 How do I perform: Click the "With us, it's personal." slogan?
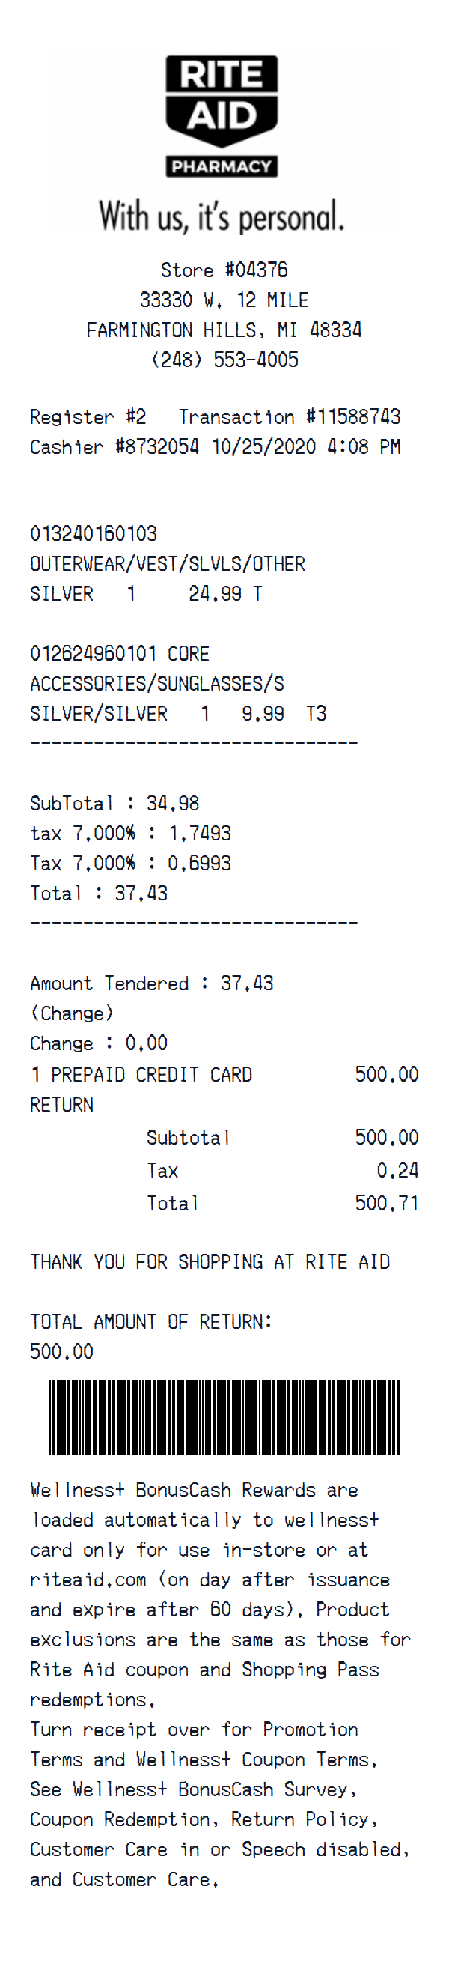click(x=222, y=217)
